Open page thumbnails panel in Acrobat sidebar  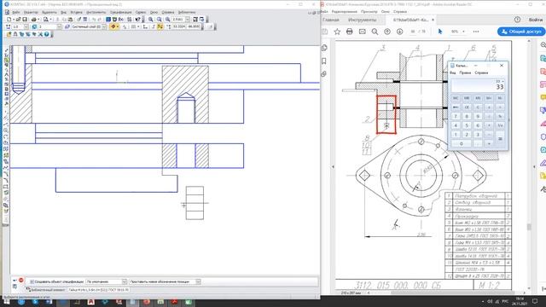[x=324, y=48]
